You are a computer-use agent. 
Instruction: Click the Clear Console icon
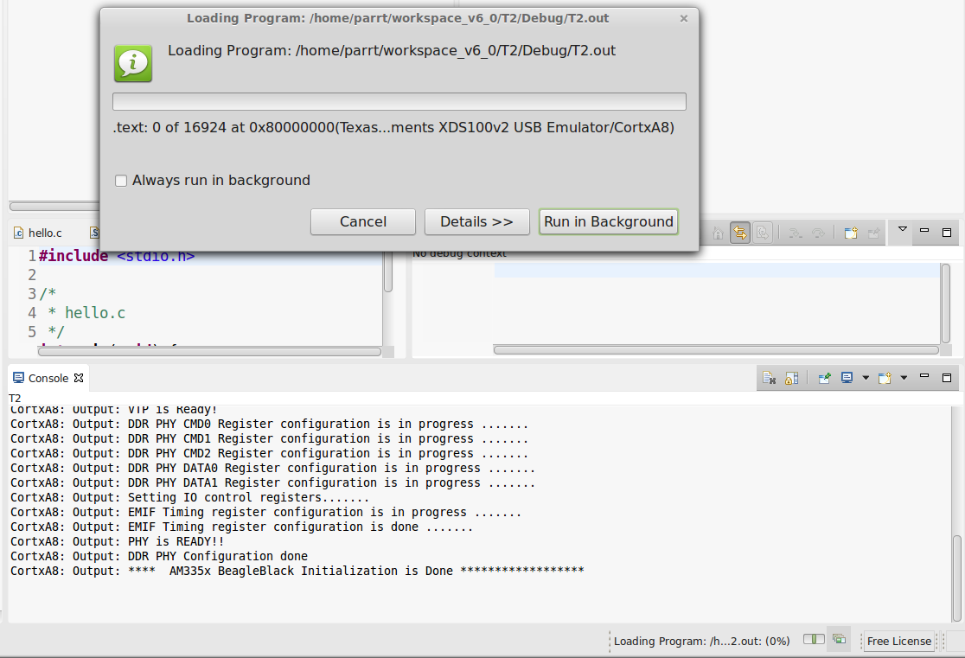(x=770, y=378)
